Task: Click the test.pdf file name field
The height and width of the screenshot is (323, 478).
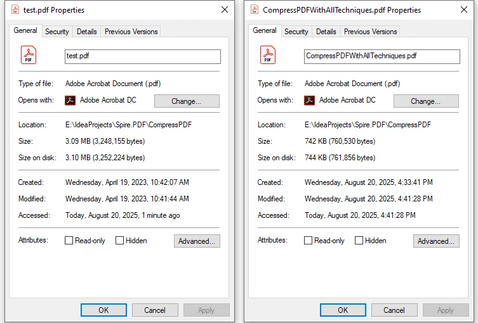Action: click(143, 56)
